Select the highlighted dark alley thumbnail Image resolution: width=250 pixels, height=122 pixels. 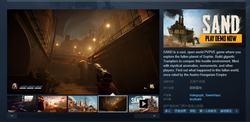click(113, 104)
